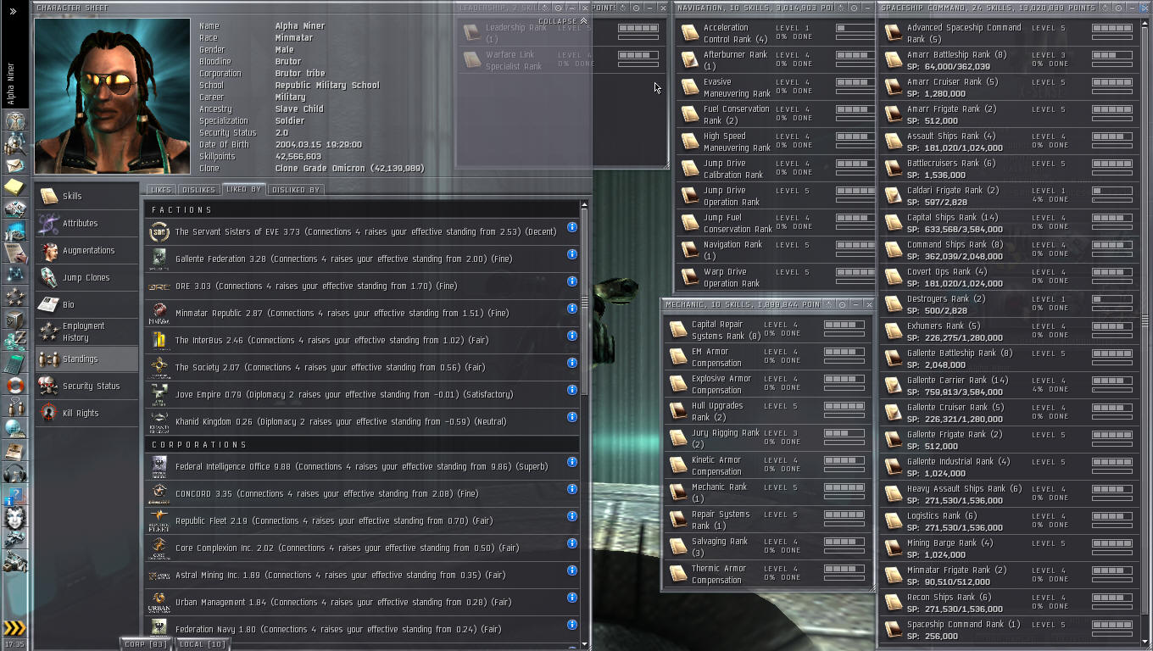Open the life ring help icon
Viewport: 1153px width, 651px height.
(x=14, y=387)
